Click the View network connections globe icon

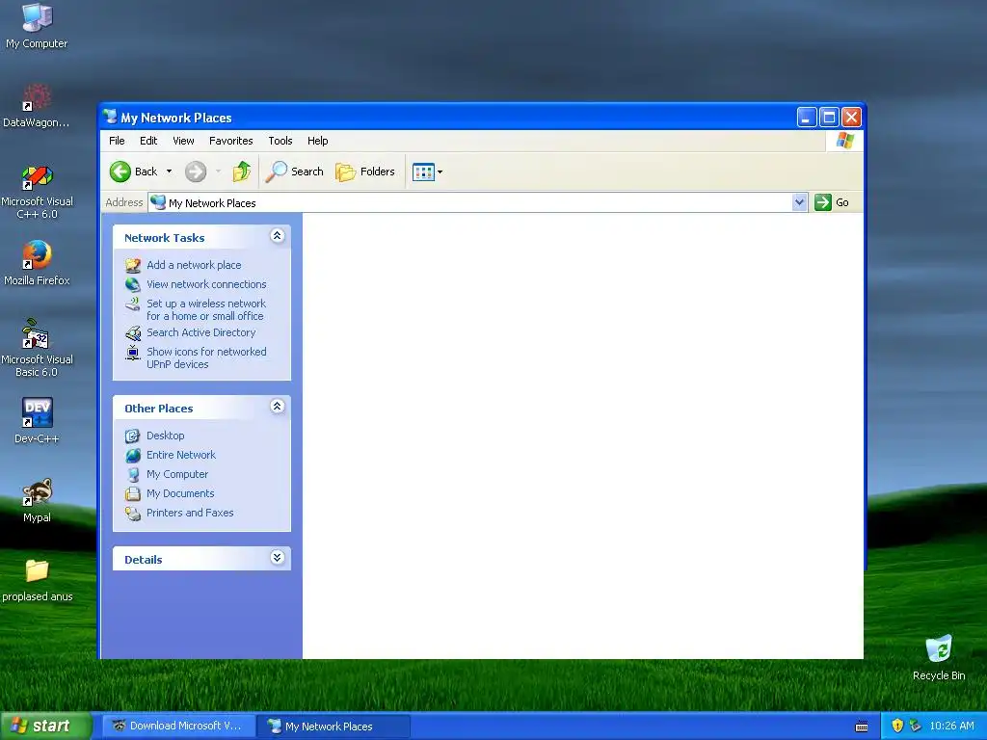pyautogui.click(x=133, y=284)
